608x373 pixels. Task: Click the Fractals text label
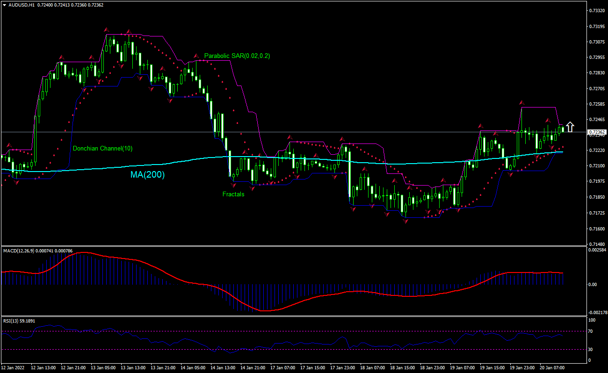[x=233, y=194]
